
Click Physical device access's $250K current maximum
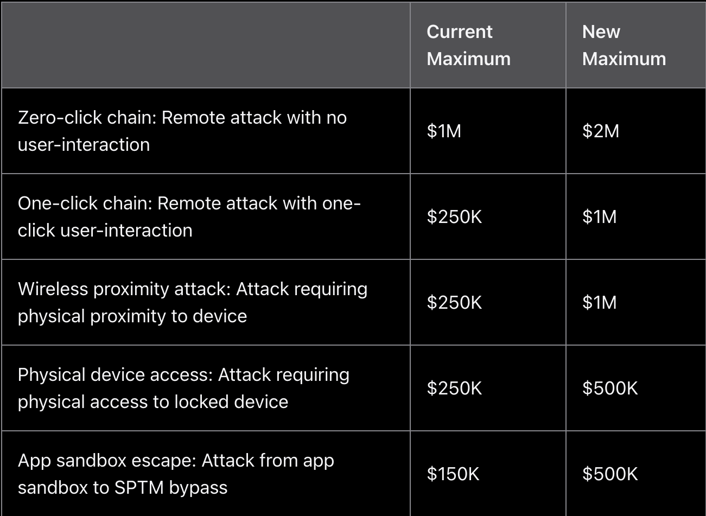tap(454, 388)
